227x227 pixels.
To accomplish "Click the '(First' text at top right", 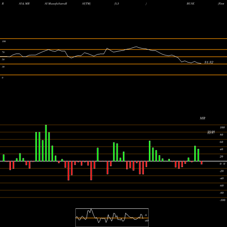I will (221, 4).
